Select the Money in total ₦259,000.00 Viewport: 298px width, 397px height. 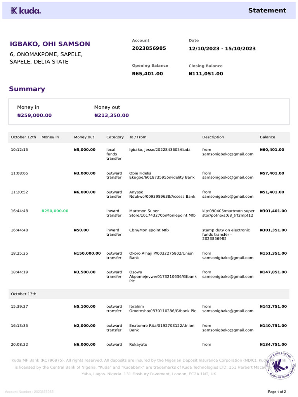coord(35,116)
